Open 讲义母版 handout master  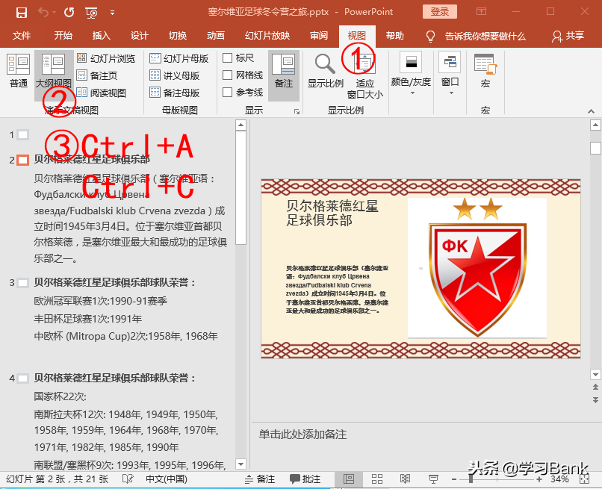pyautogui.click(x=175, y=75)
